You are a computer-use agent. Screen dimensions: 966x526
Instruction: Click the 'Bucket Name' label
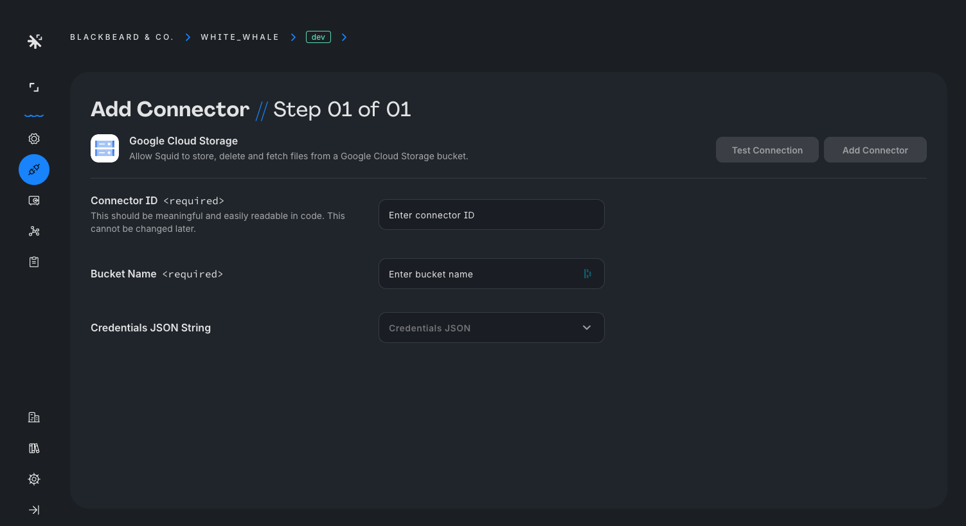(x=123, y=274)
